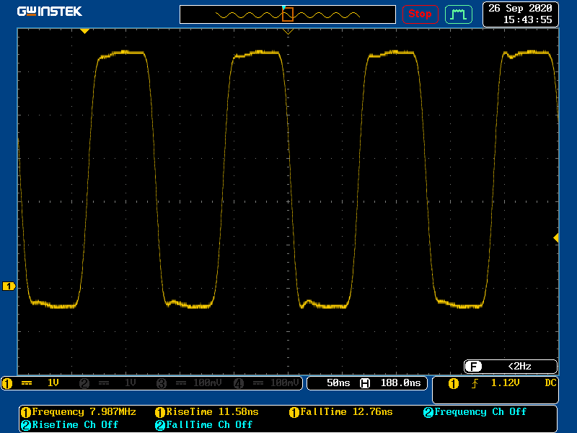Click the filled horizontal trigger position marker
This screenshot has width=577, height=433.
pyautogui.click(x=84, y=31)
